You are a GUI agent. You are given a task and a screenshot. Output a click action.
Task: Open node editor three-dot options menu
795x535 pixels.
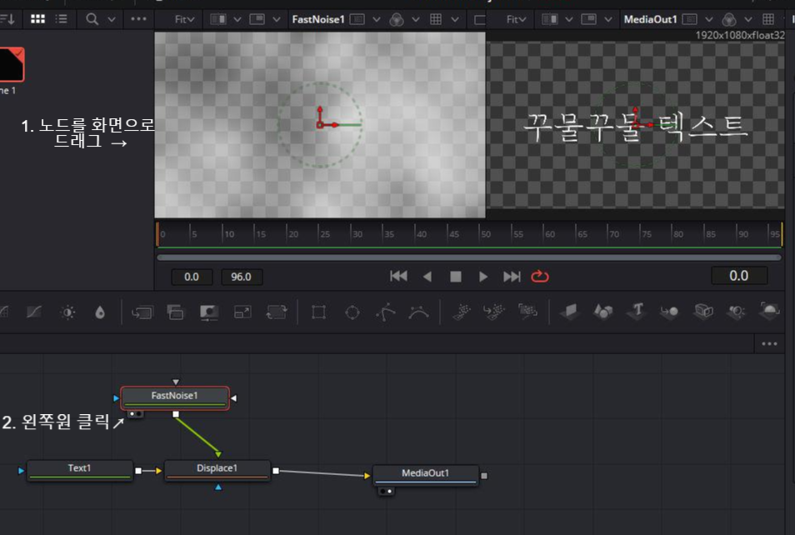pyautogui.click(x=769, y=344)
